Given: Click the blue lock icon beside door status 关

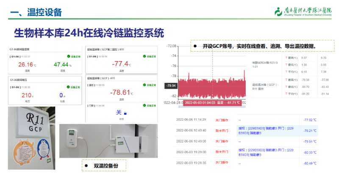Looking at the screenshot, I should (x=125, y=113).
